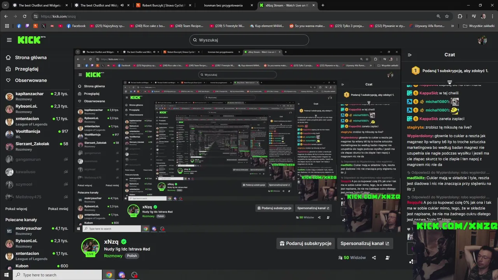Select the xNzq Stream tab
The height and width of the screenshot is (280, 498).
click(x=288, y=5)
